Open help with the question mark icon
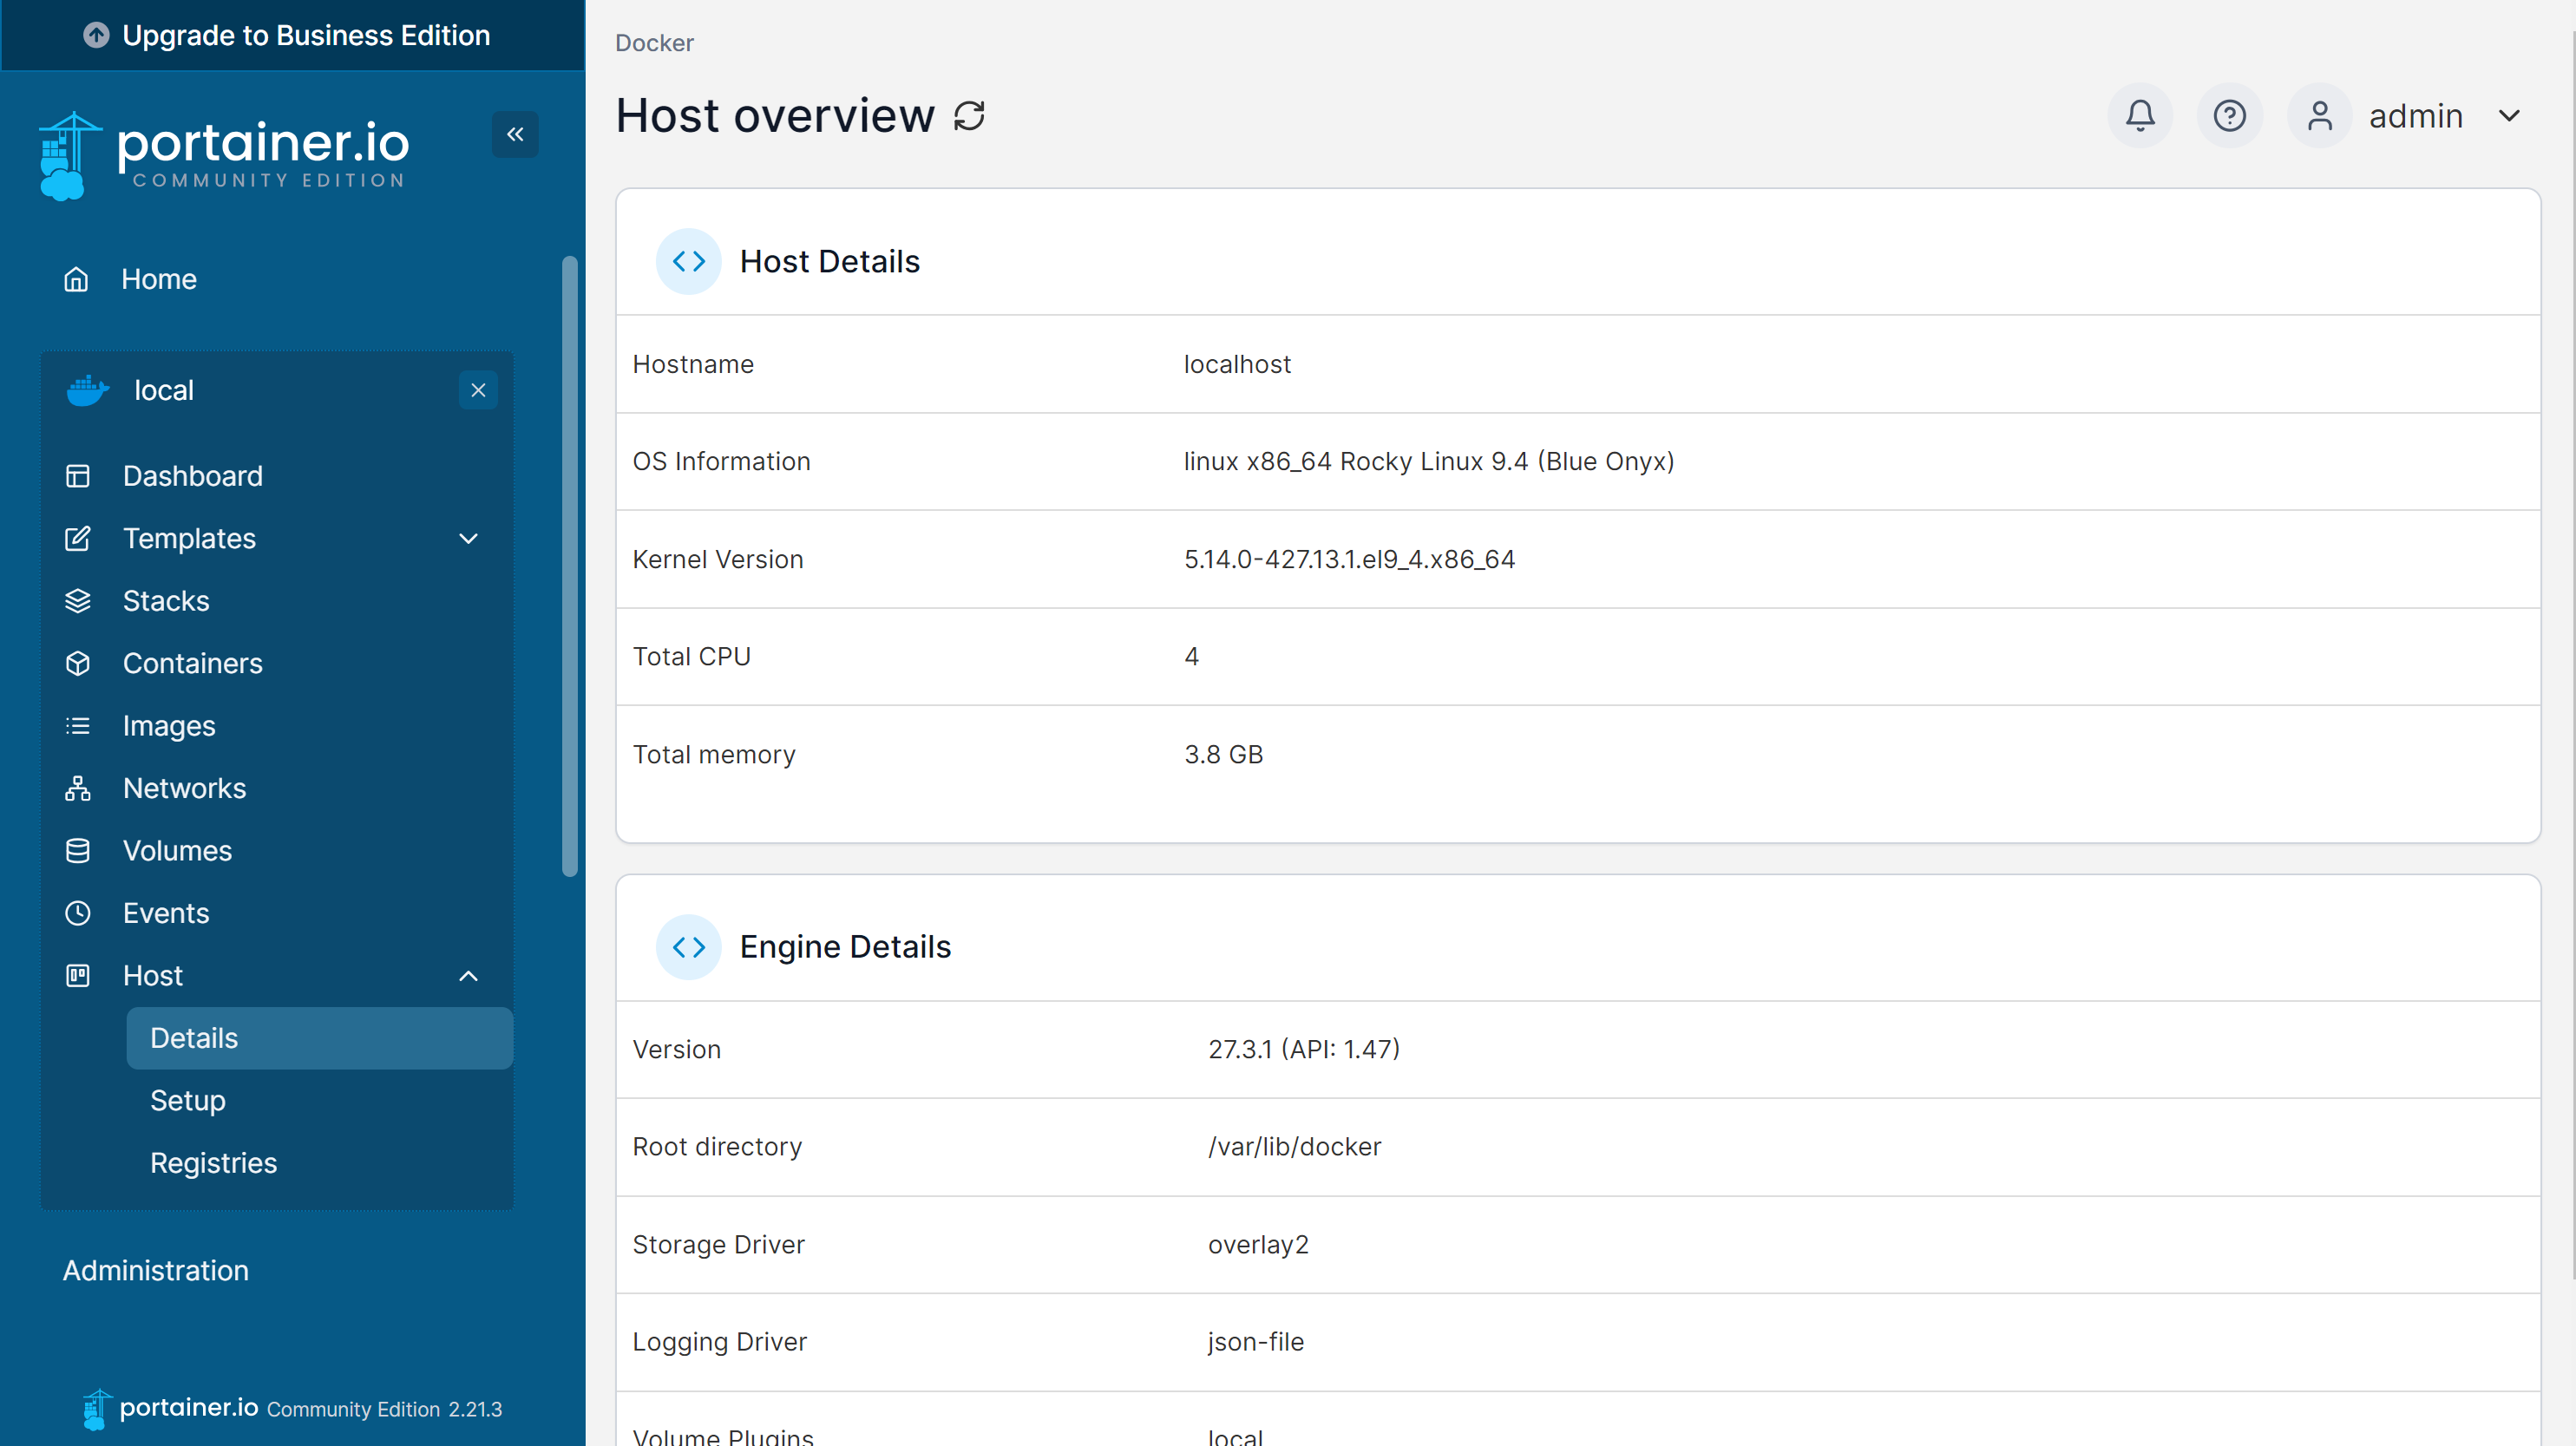Viewport: 2576px width, 1446px height. (2230, 116)
